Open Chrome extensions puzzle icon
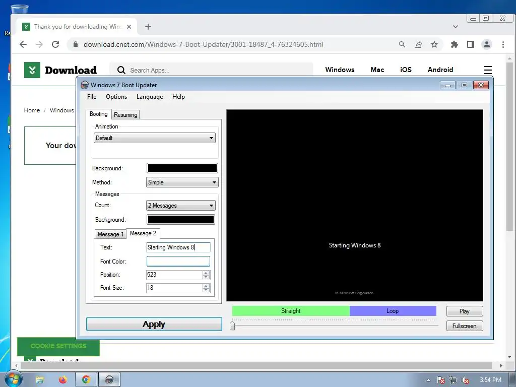This screenshot has width=516, height=387. (455, 44)
